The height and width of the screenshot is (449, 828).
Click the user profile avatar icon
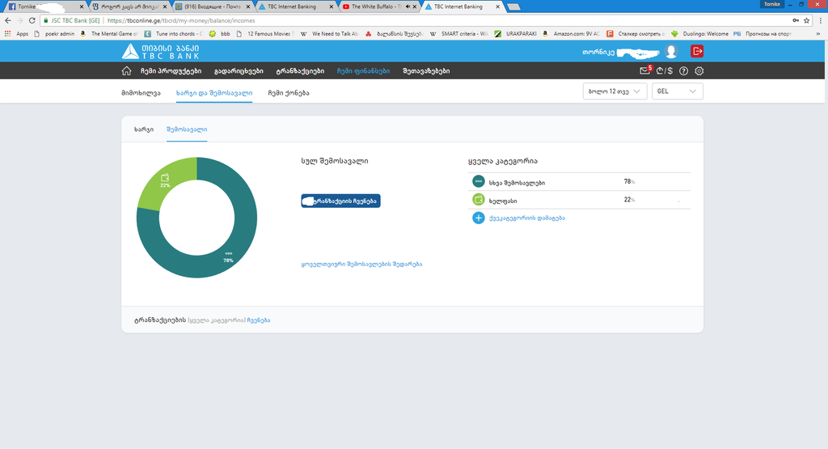tap(671, 52)
